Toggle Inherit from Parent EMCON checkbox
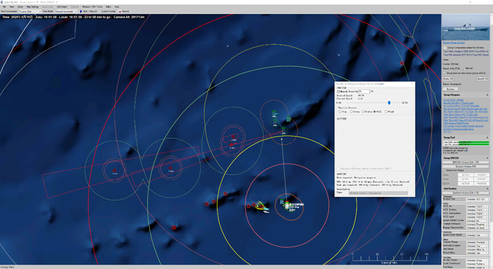 444,171
